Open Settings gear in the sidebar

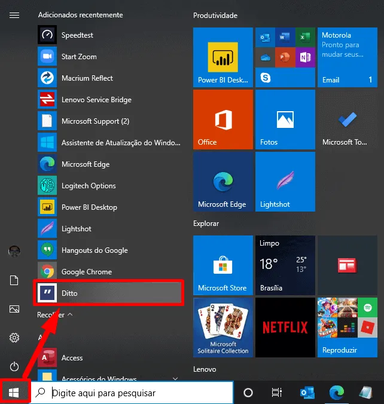(x=14, y=338)
